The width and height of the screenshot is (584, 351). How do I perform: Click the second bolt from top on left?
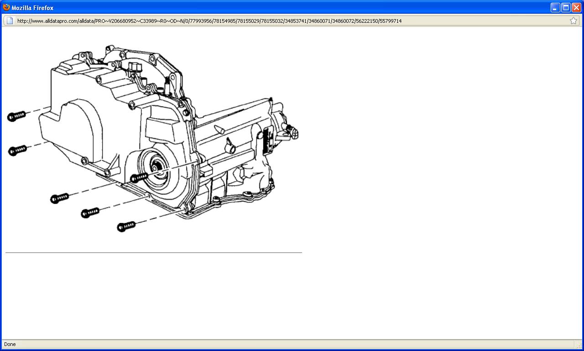(17, 150)
